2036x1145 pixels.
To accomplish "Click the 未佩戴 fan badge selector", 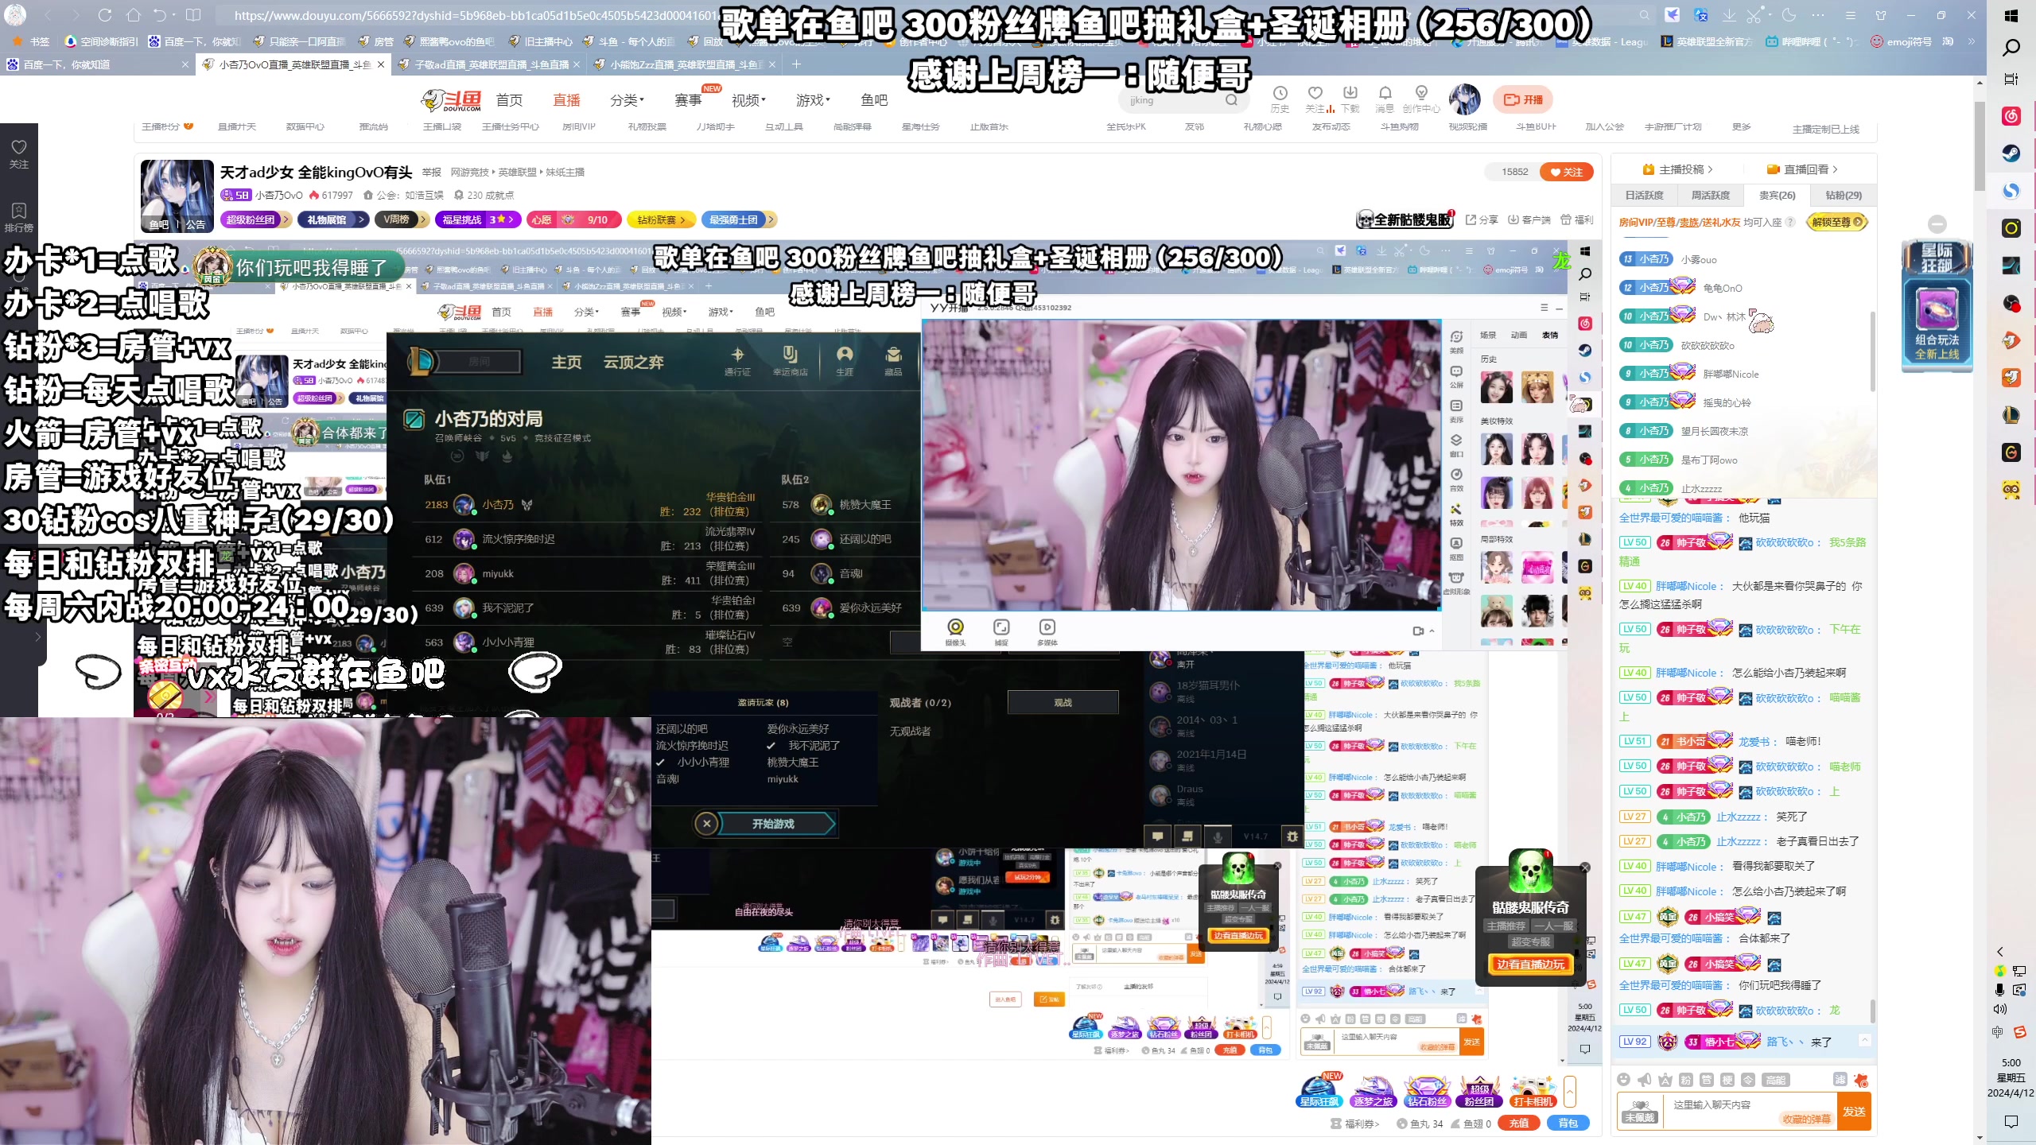I will (x=1640, y=1112).
